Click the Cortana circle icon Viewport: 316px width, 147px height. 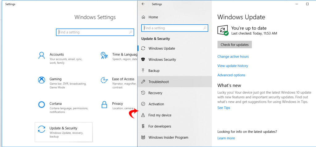point(41,105)
